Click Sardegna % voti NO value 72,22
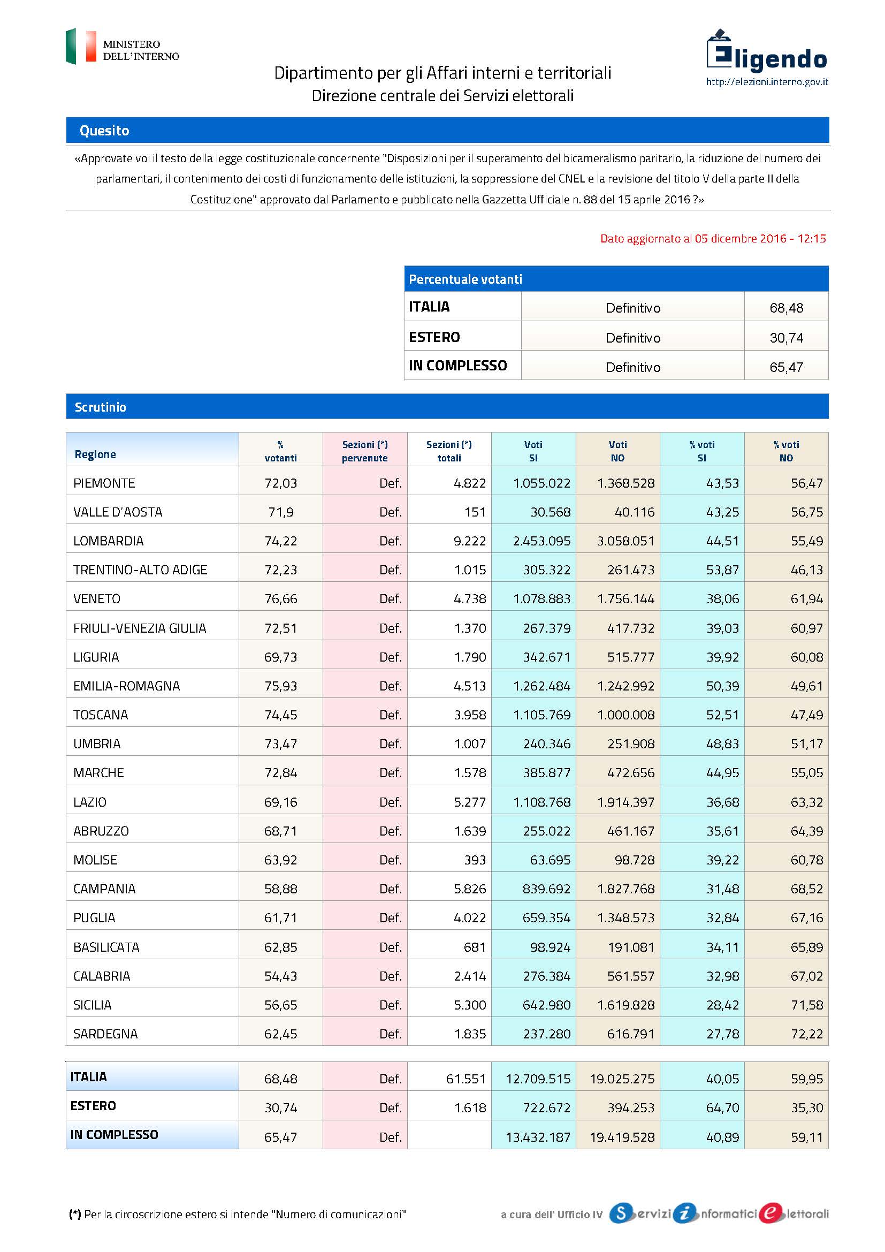885x1252 pixels. click(x=806, y=1034)
